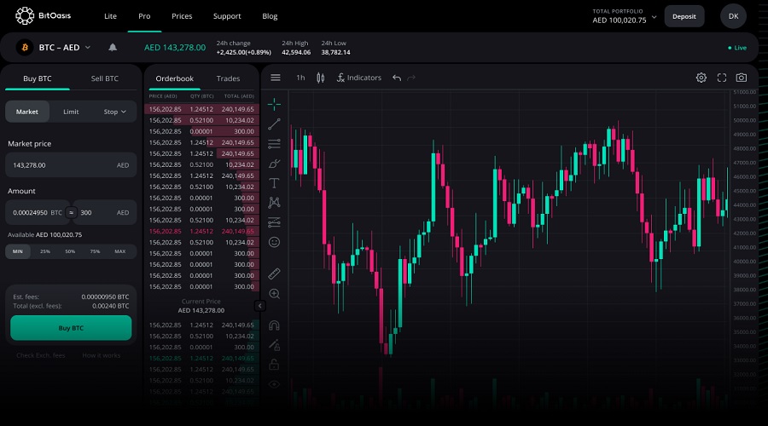Open the chart hamburger menu

(276, 78)
